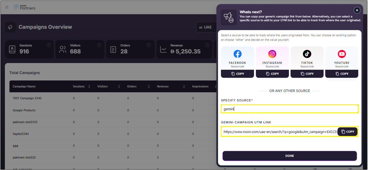Click the Instagram source icon

click(272, 54)
